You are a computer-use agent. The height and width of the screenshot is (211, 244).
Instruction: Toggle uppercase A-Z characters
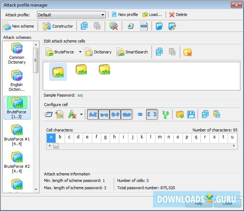pos(93,114)
